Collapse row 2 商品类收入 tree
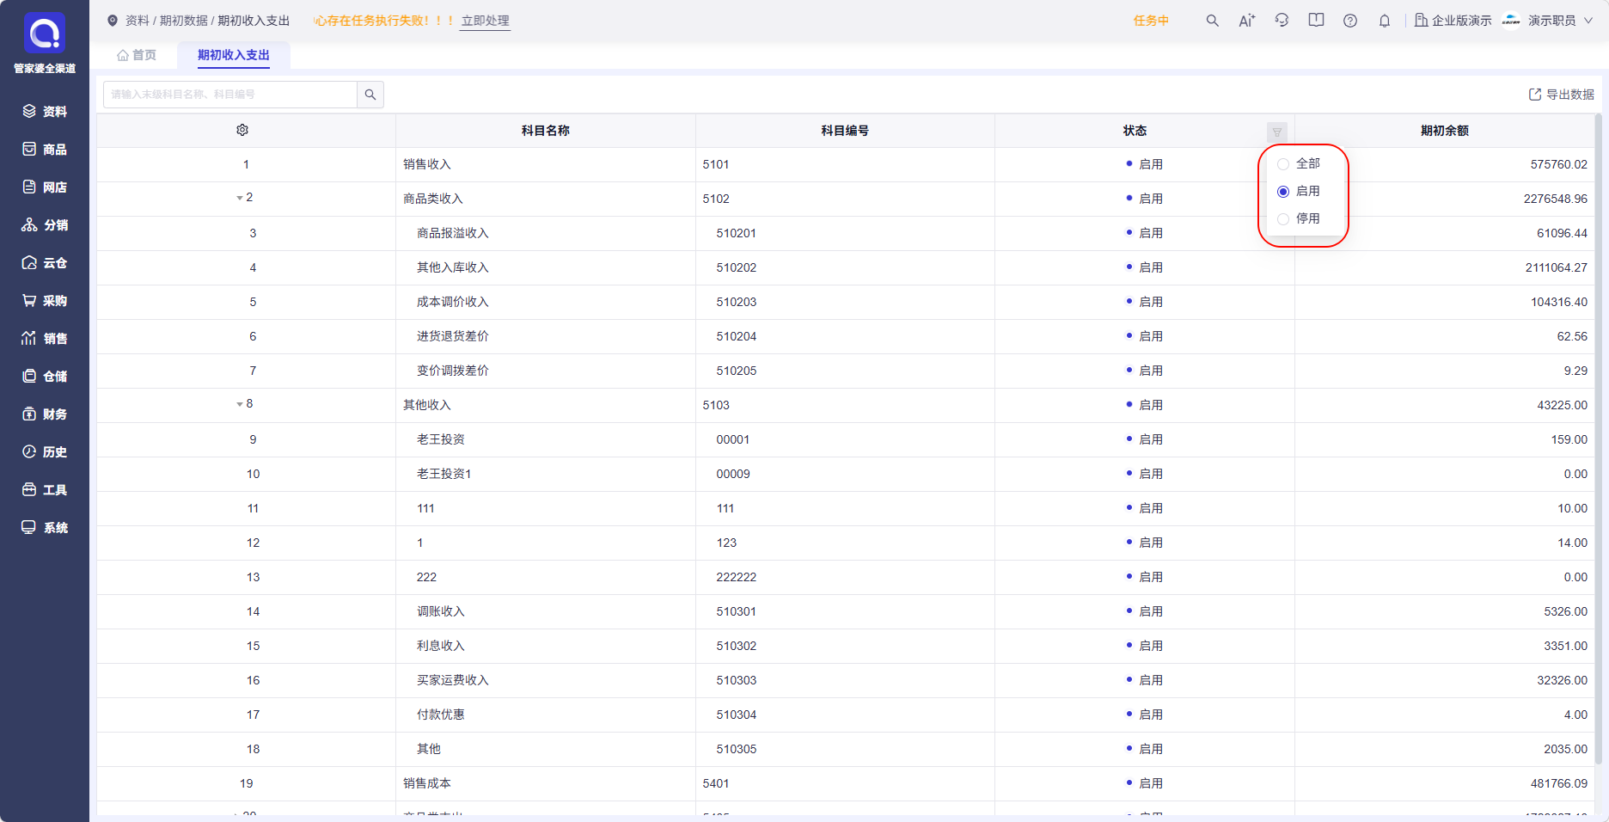Image resolution: width=1609 pixels, height=822 pixels. click(x=240, y=199)
